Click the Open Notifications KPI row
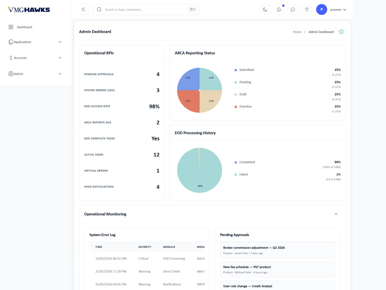386x290 pixels. pos(122,187)
